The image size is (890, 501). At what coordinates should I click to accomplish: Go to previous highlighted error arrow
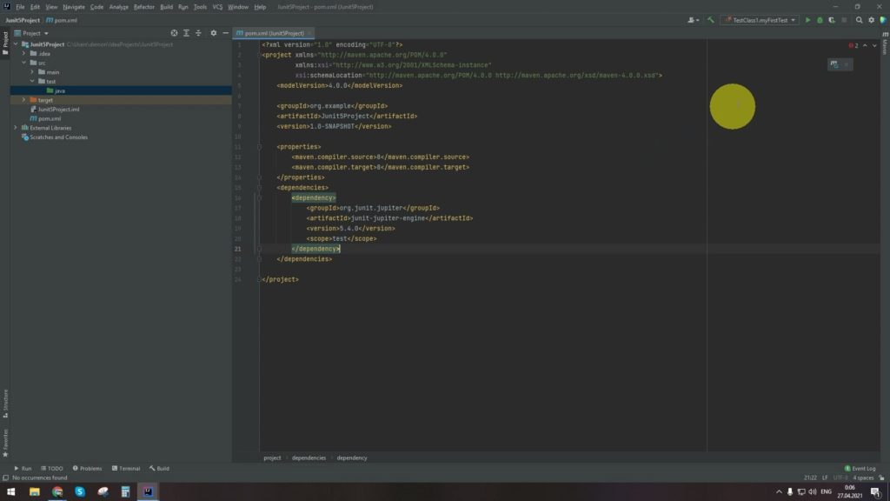(865, 45)
